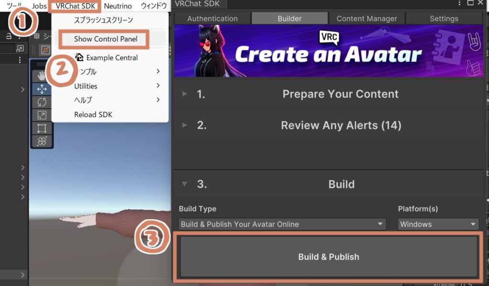Choose Show Control Panel menu entry
The height and width of the screenshot is (286, 489).
click(x=106, y=39)
